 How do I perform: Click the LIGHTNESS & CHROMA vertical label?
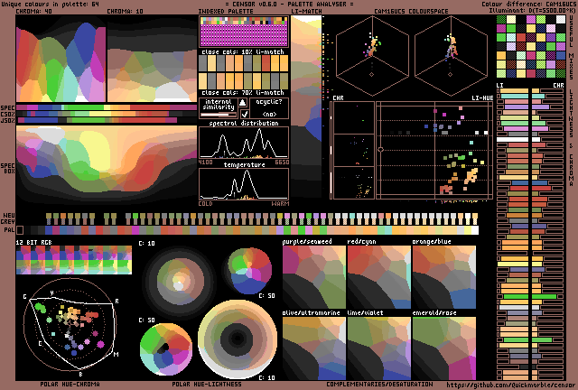[x=572, y=137]
